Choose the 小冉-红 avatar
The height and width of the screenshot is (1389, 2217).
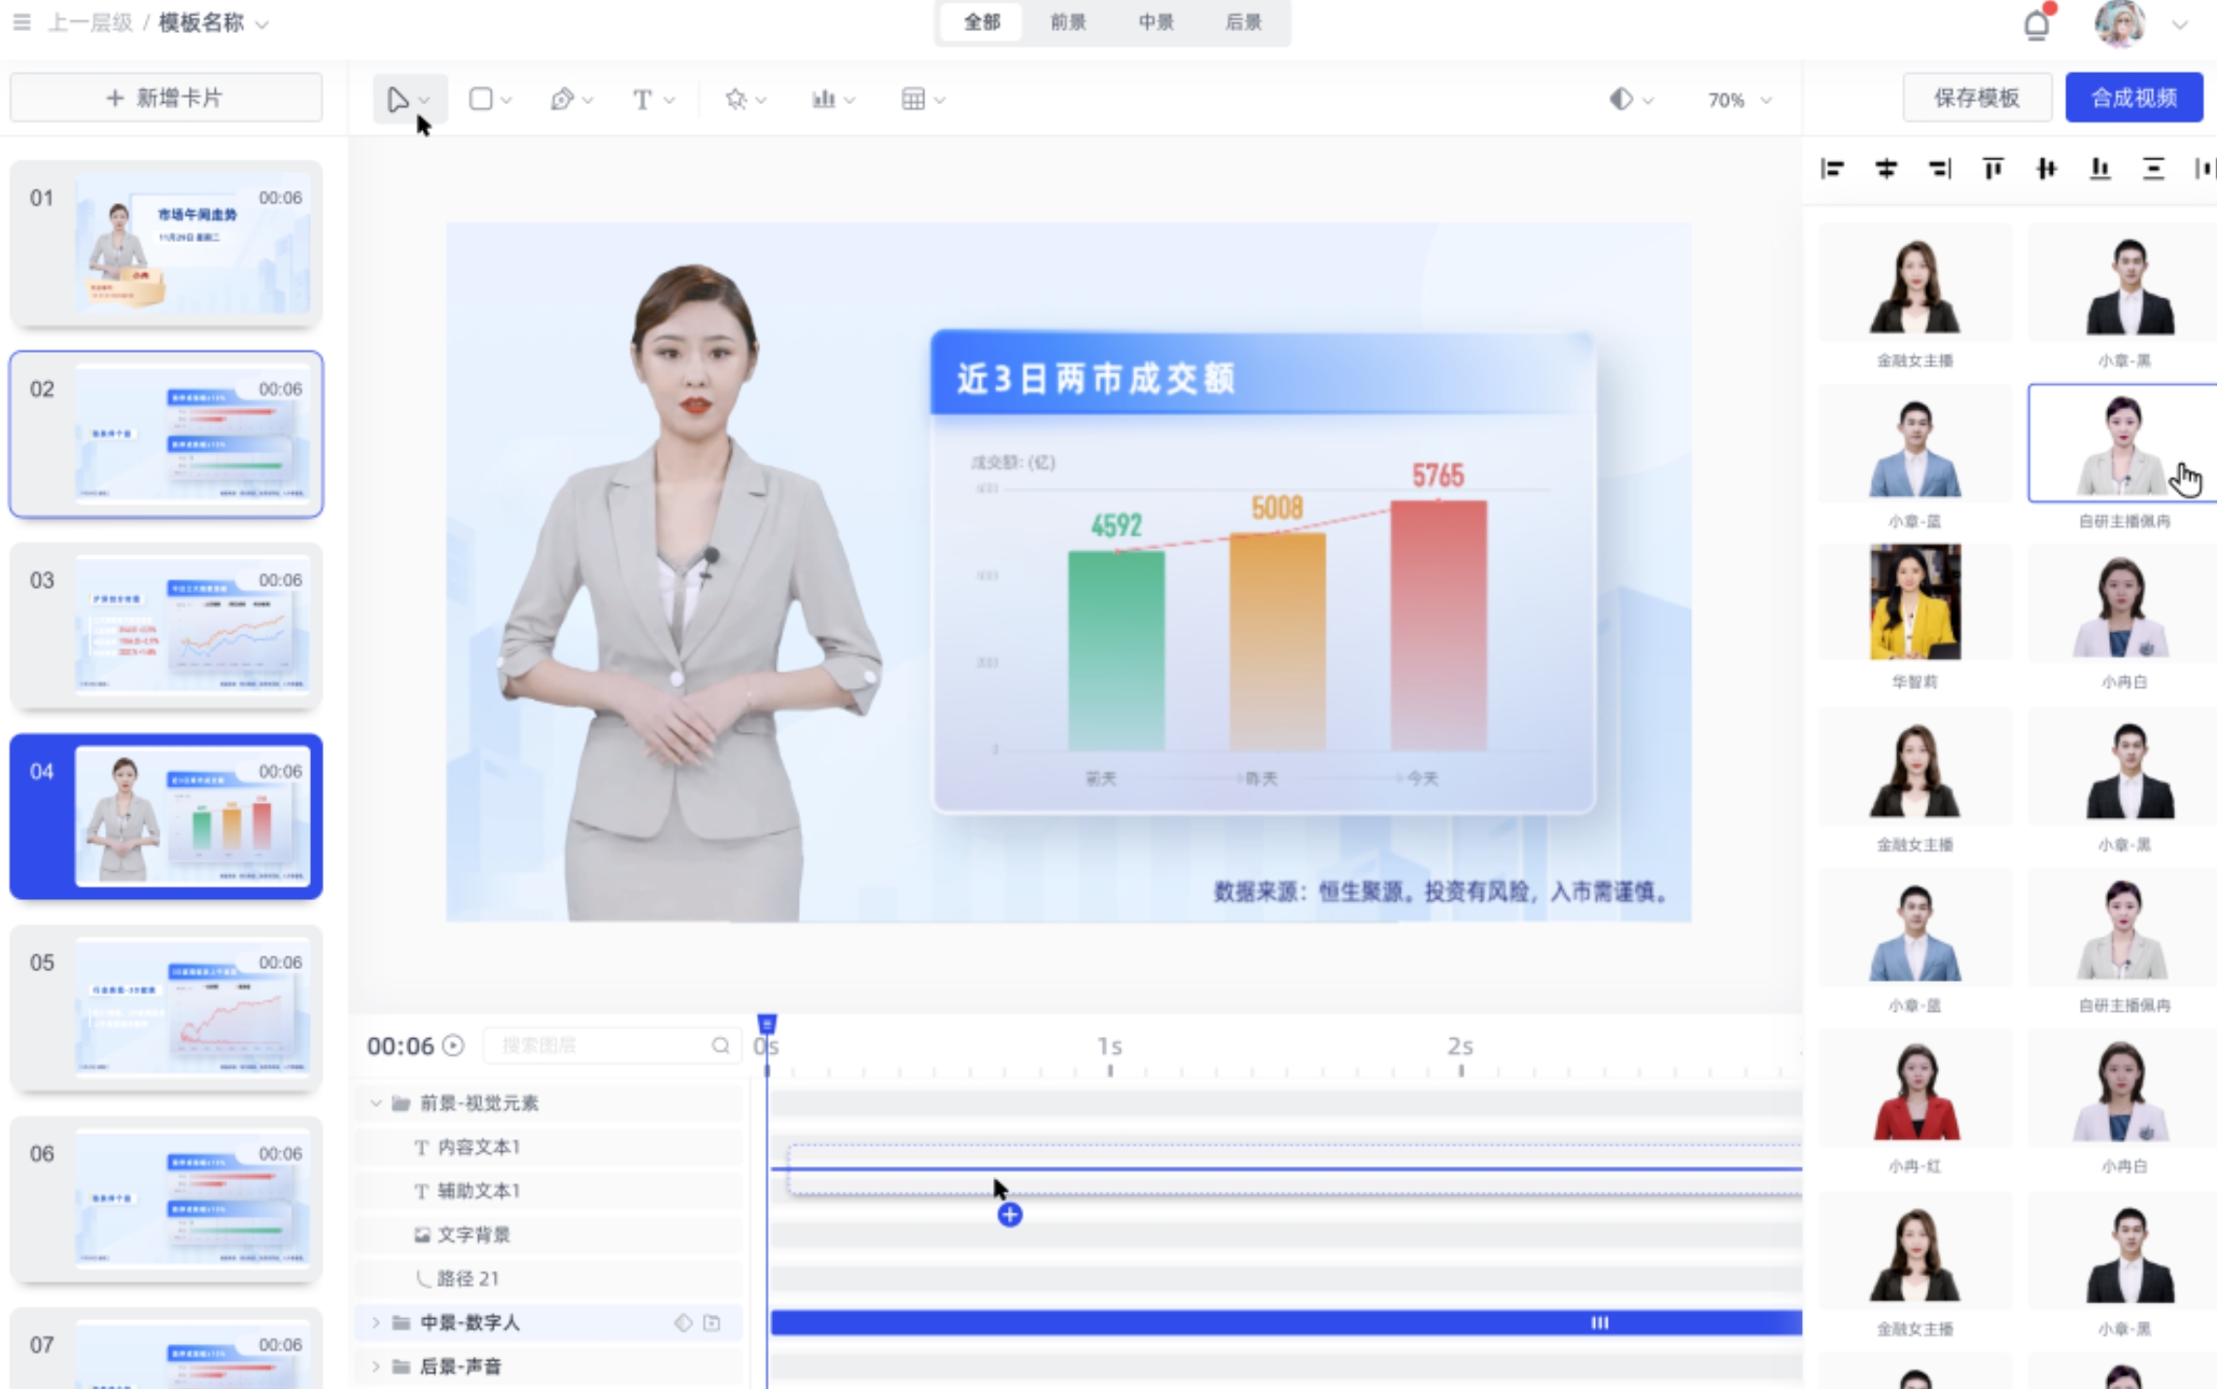point(1915,1089)
